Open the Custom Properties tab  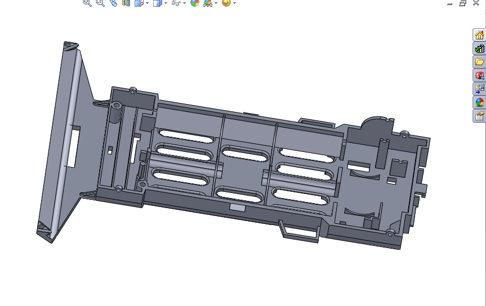[x=479, y=116]
